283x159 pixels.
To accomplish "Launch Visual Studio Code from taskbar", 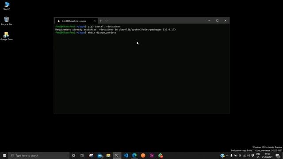I will (126, 155).
